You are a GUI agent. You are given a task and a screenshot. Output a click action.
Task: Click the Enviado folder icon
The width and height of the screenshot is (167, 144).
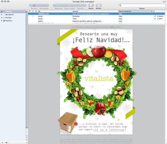pos(4,18)
